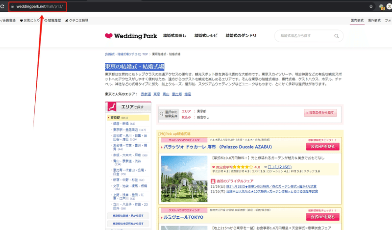Switch to the 国内挙式 tab
The image size is (392, 230).
357,21
